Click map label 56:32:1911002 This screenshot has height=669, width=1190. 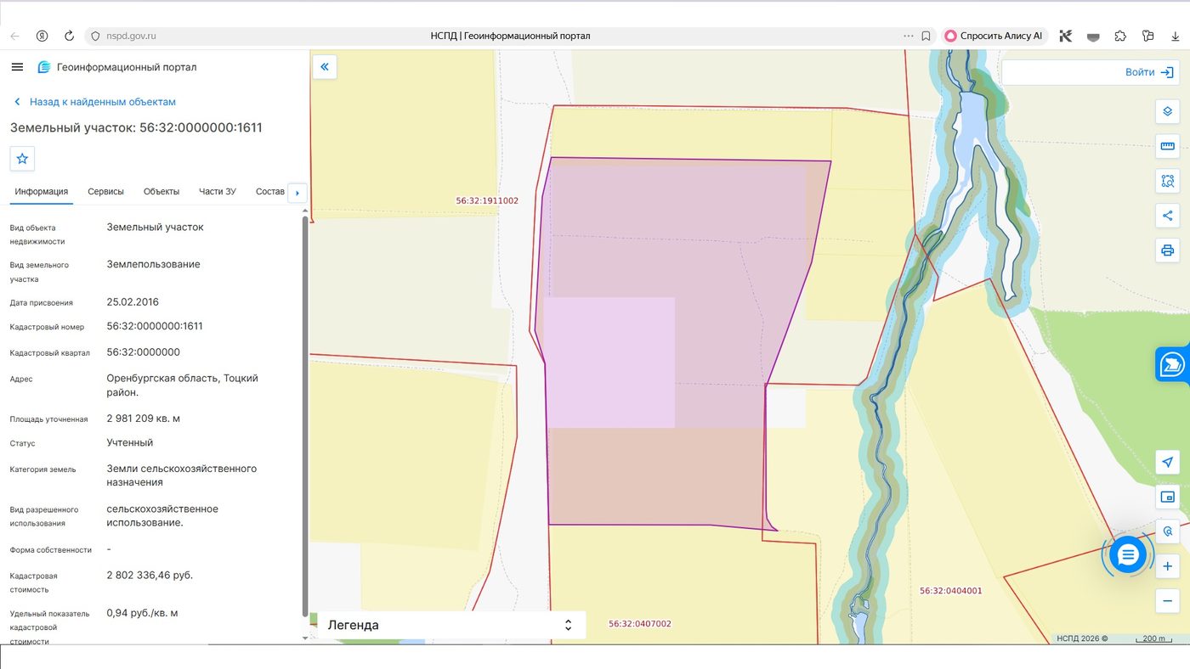[487, 201]
